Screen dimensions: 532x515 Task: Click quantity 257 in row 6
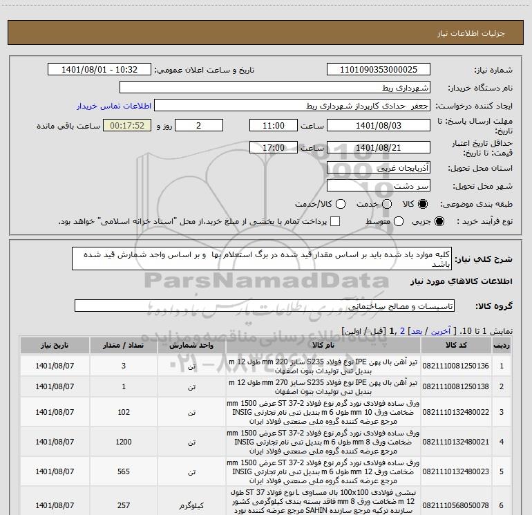[x=124, y=505]
